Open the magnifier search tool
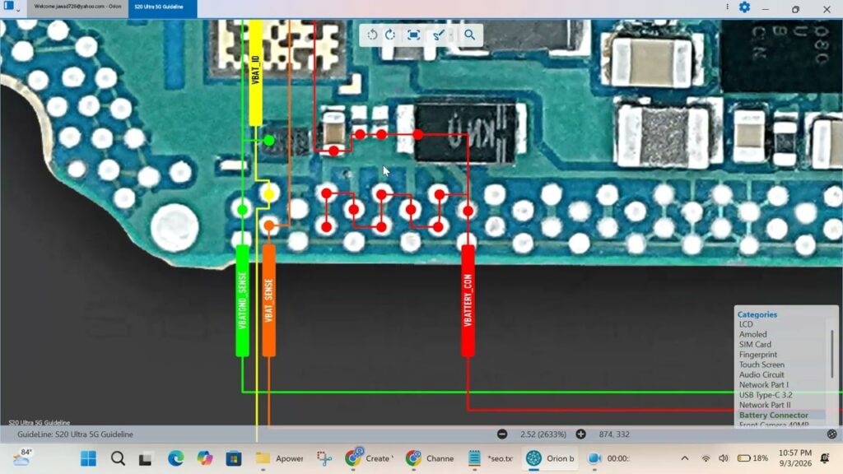The width and height of the screenshot is (843, 474). point(469,35)
